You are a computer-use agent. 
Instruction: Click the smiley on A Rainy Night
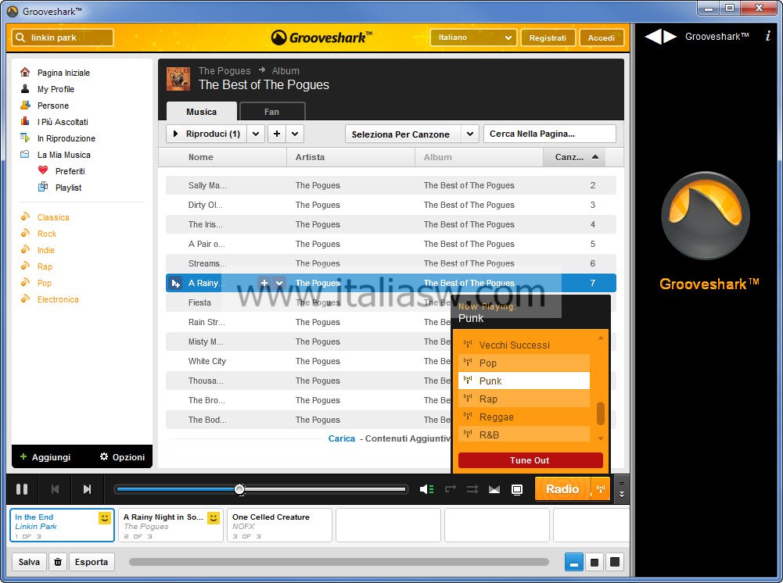[x=214, y=518]
